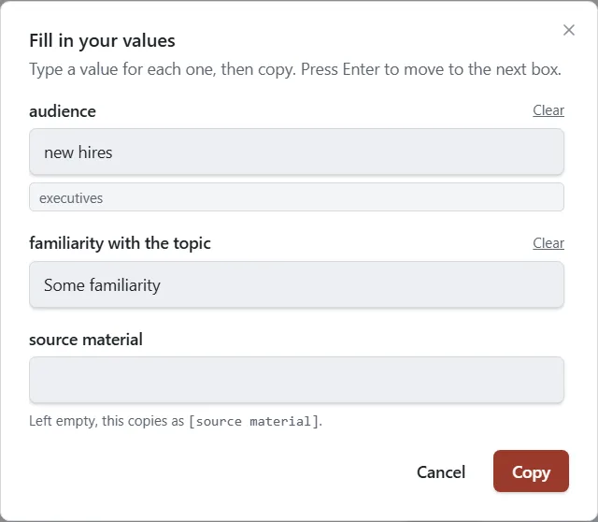Copy the filled-in values
The height and width of the screenshot is (522, 598).
click(531, 471)
